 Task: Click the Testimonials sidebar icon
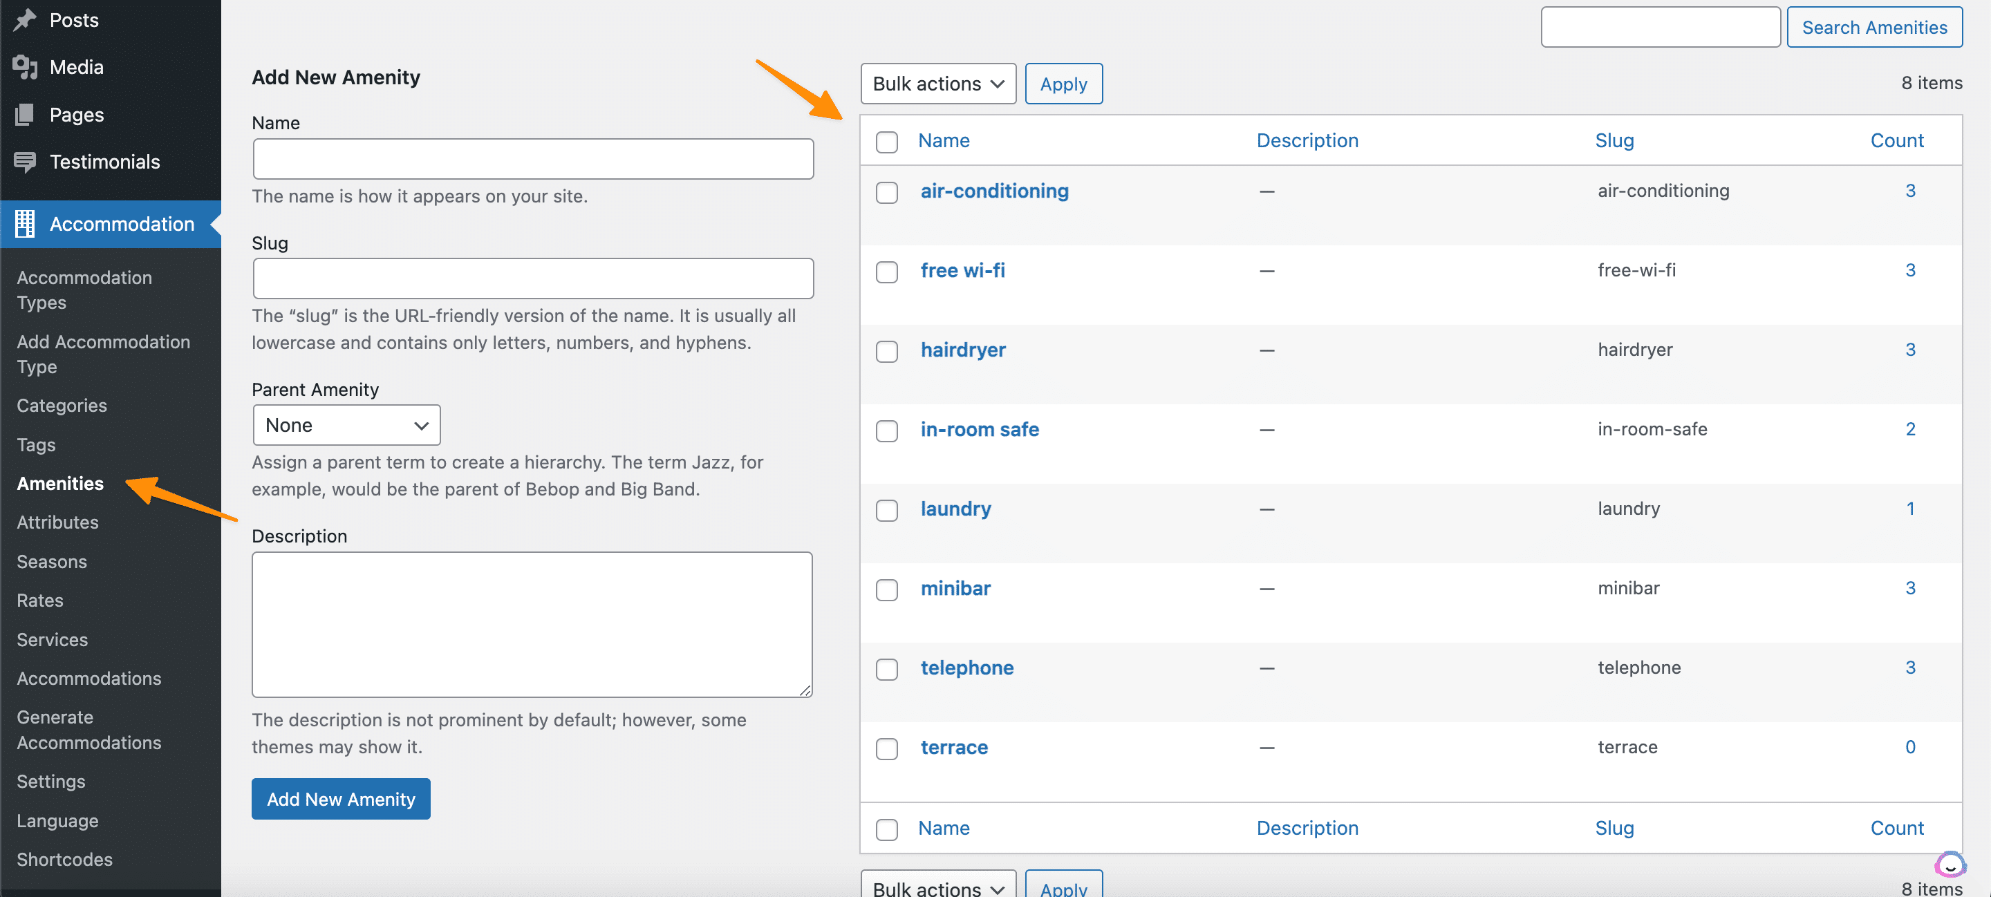point(26,161)
